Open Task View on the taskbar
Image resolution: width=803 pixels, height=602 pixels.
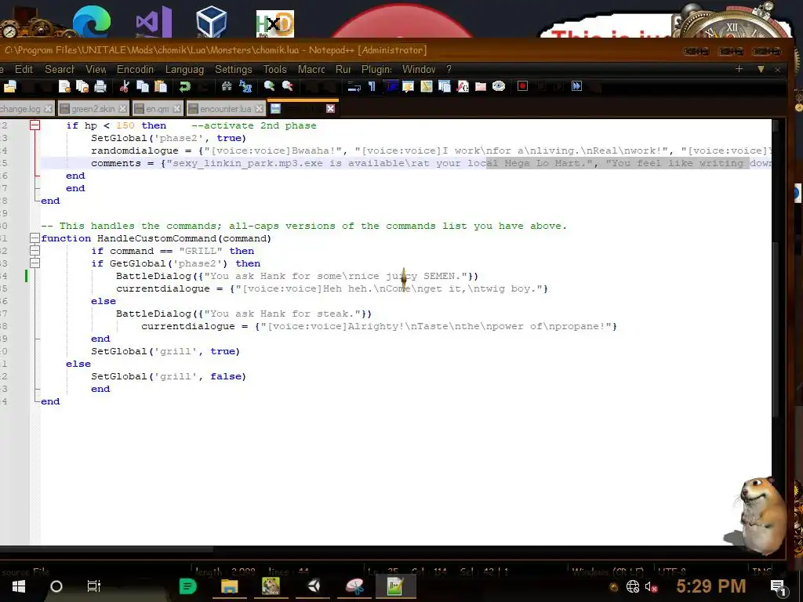tap(94, 586)
